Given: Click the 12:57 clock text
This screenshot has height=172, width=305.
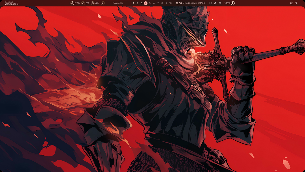Looking at the screenshot, I should click(x=179, y=3).
